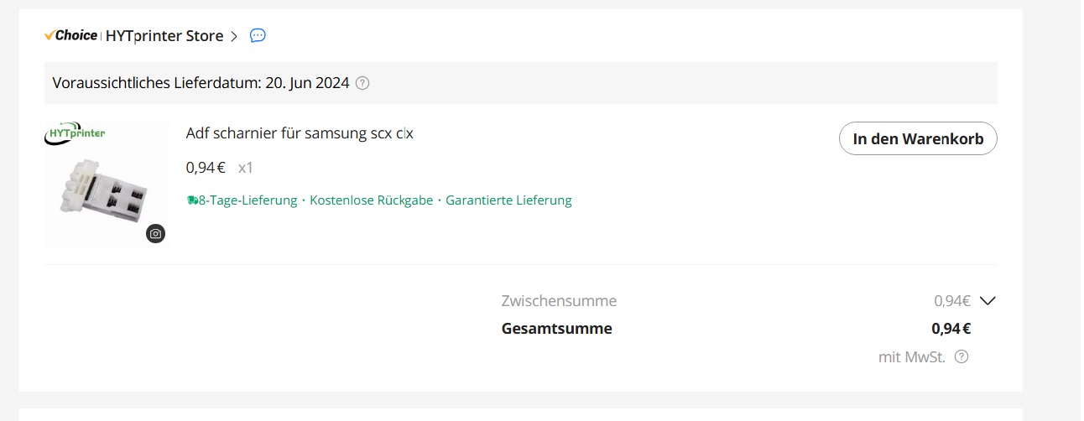
Task: Open the Adf scharnier für samsung product title
Action: point(300,133)
